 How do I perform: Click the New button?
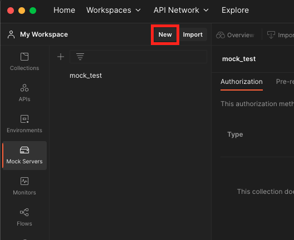(x=165, y=34)
